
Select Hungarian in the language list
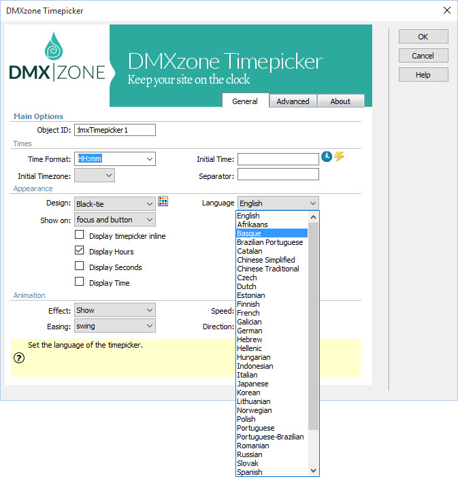272,357
